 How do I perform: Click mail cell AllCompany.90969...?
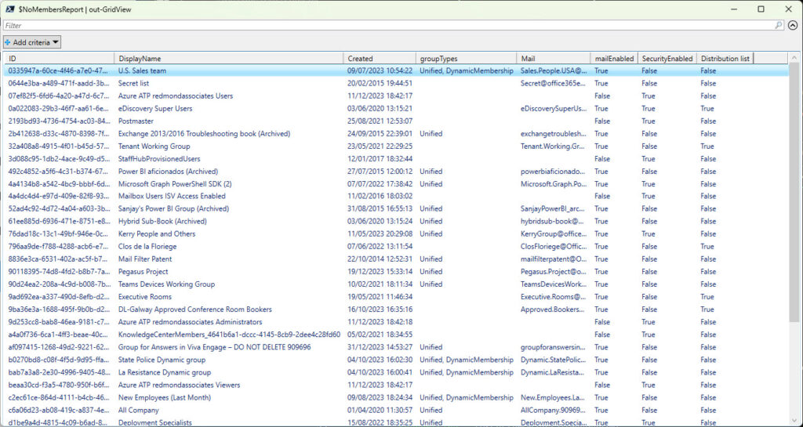click(554, 410)
